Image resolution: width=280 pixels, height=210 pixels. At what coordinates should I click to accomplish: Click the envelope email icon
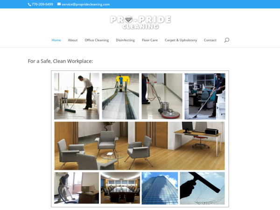point(59,4)
